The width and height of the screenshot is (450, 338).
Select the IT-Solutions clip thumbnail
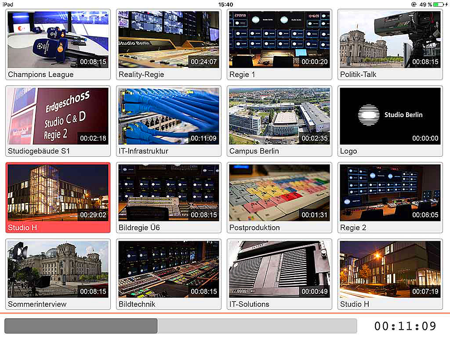click(279, 269)
